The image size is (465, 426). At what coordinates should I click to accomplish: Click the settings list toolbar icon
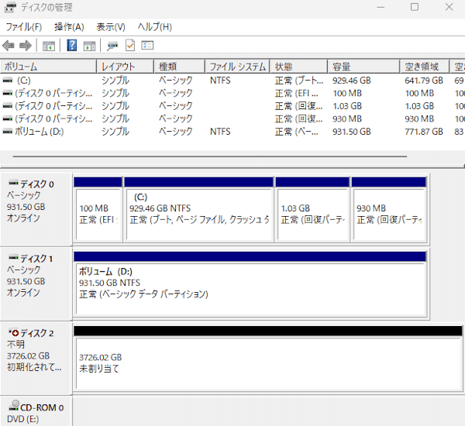(147, 46)
